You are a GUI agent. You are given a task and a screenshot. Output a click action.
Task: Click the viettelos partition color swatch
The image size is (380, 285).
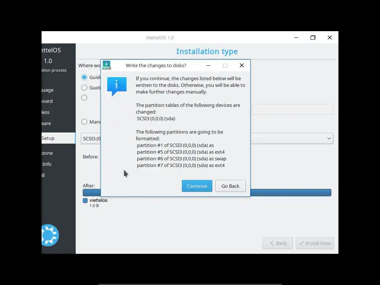pyautogui.click(x=85, y=200)
